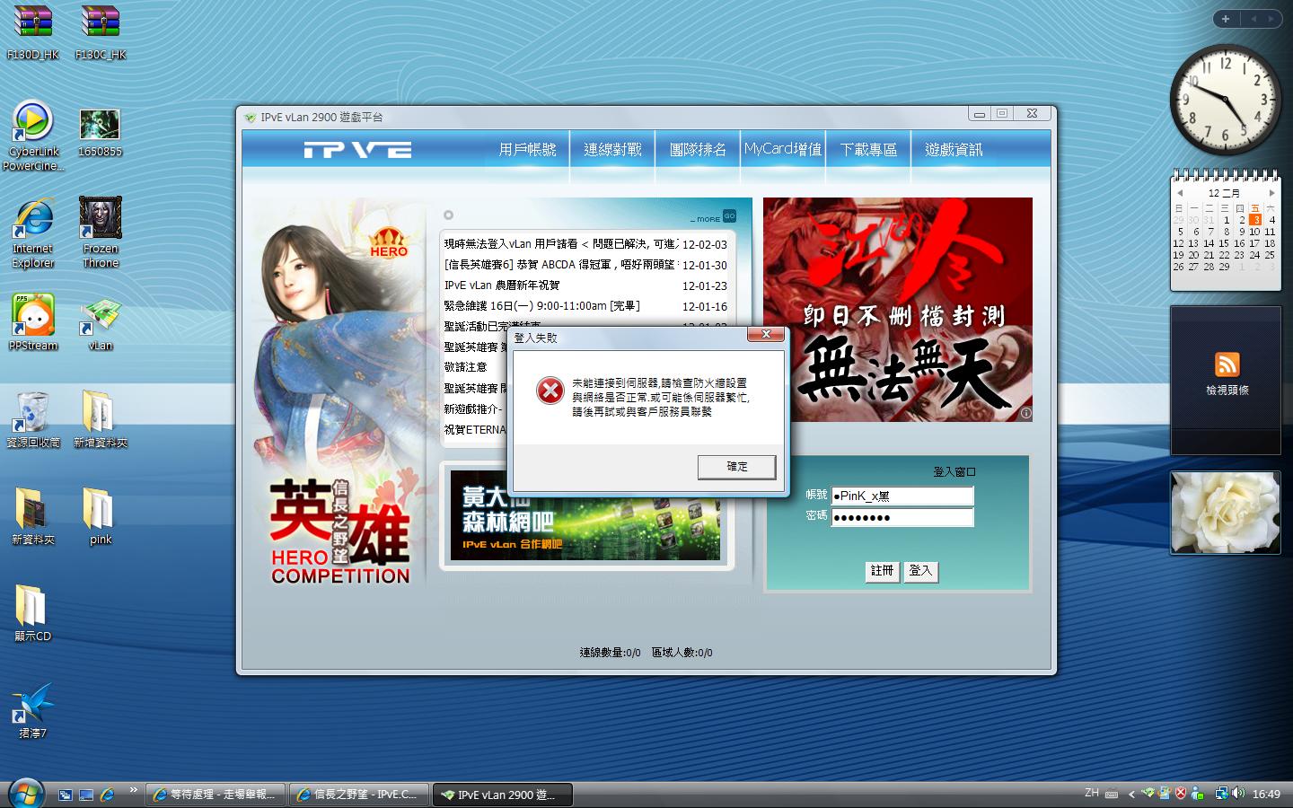The width and height of the screenshot is (1293, 808).
Task: Open the Recycle Bin (資源回收筒)
Action: [x=33, y=420]
